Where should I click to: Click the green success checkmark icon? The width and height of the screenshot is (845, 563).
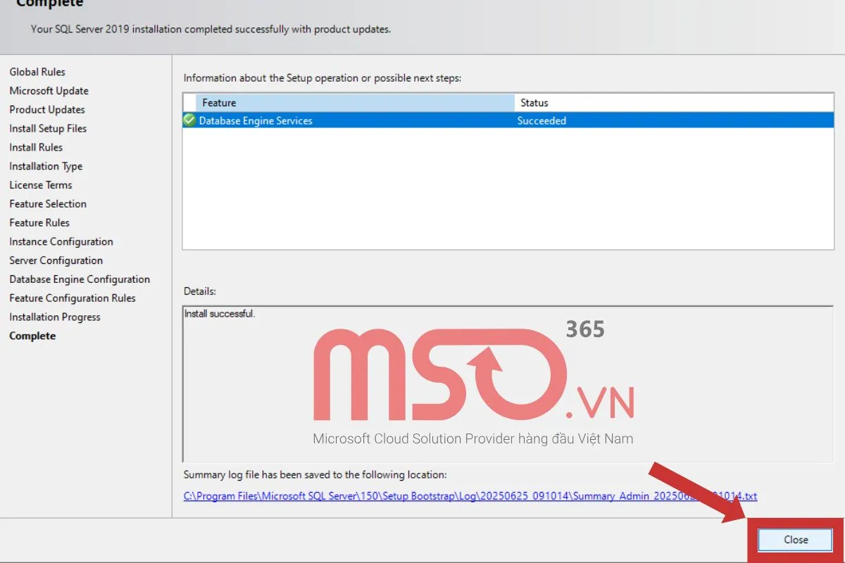[189, 120]
